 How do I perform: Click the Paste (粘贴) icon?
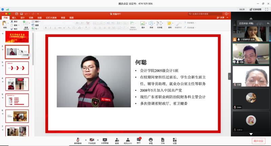(x=5, y=23)
